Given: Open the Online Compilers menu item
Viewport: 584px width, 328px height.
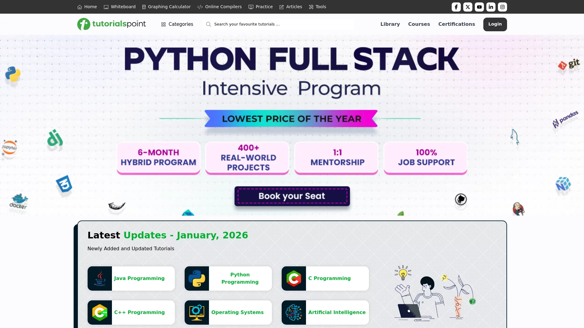Looking at the screenshot, I should (x=219, y=7).
